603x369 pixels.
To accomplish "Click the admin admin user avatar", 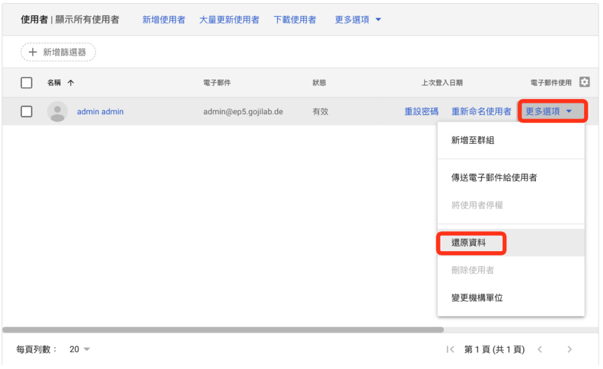I will 57,111.
